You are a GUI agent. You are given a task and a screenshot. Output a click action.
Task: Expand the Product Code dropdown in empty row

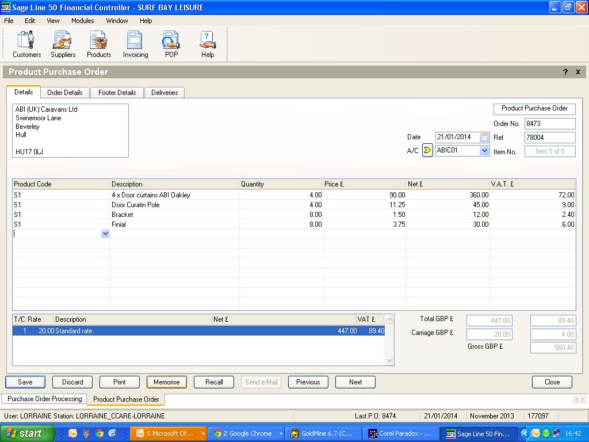pyautogui.click(x=105, y=234)
